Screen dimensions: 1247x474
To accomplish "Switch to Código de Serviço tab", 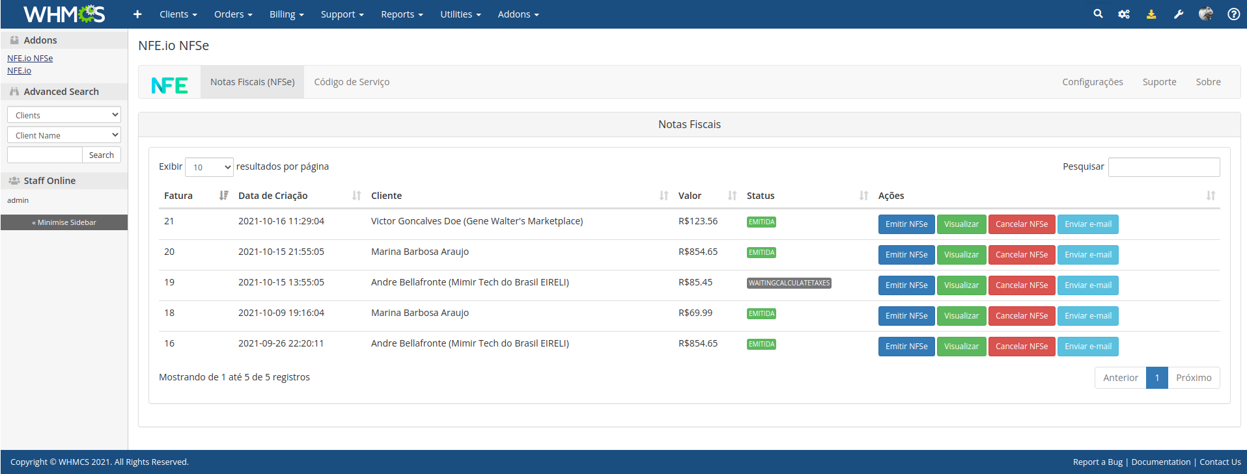I will 352,82.
